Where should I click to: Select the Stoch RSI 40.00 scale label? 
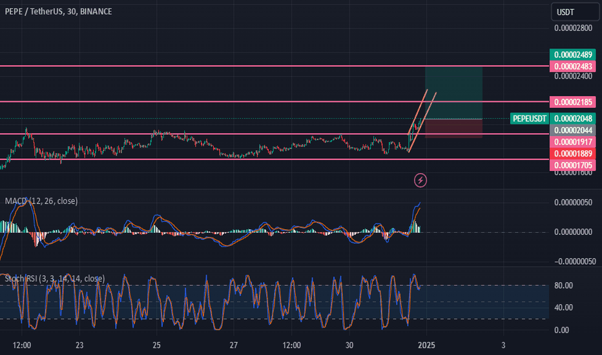pyautogui.click(x=563, y=308)
